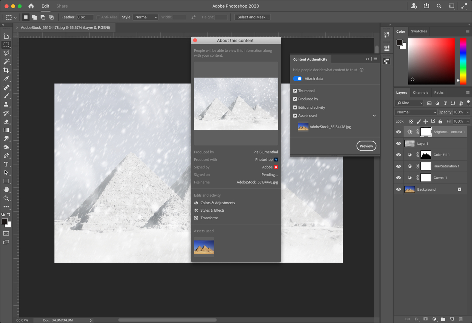Uncheck the Thumbnail checkbox

(295, 90)
